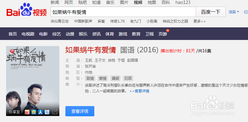The height and width of the screenshot is (122, 248).
Task: Share to Sina Weibo icon
Action: 27,112
